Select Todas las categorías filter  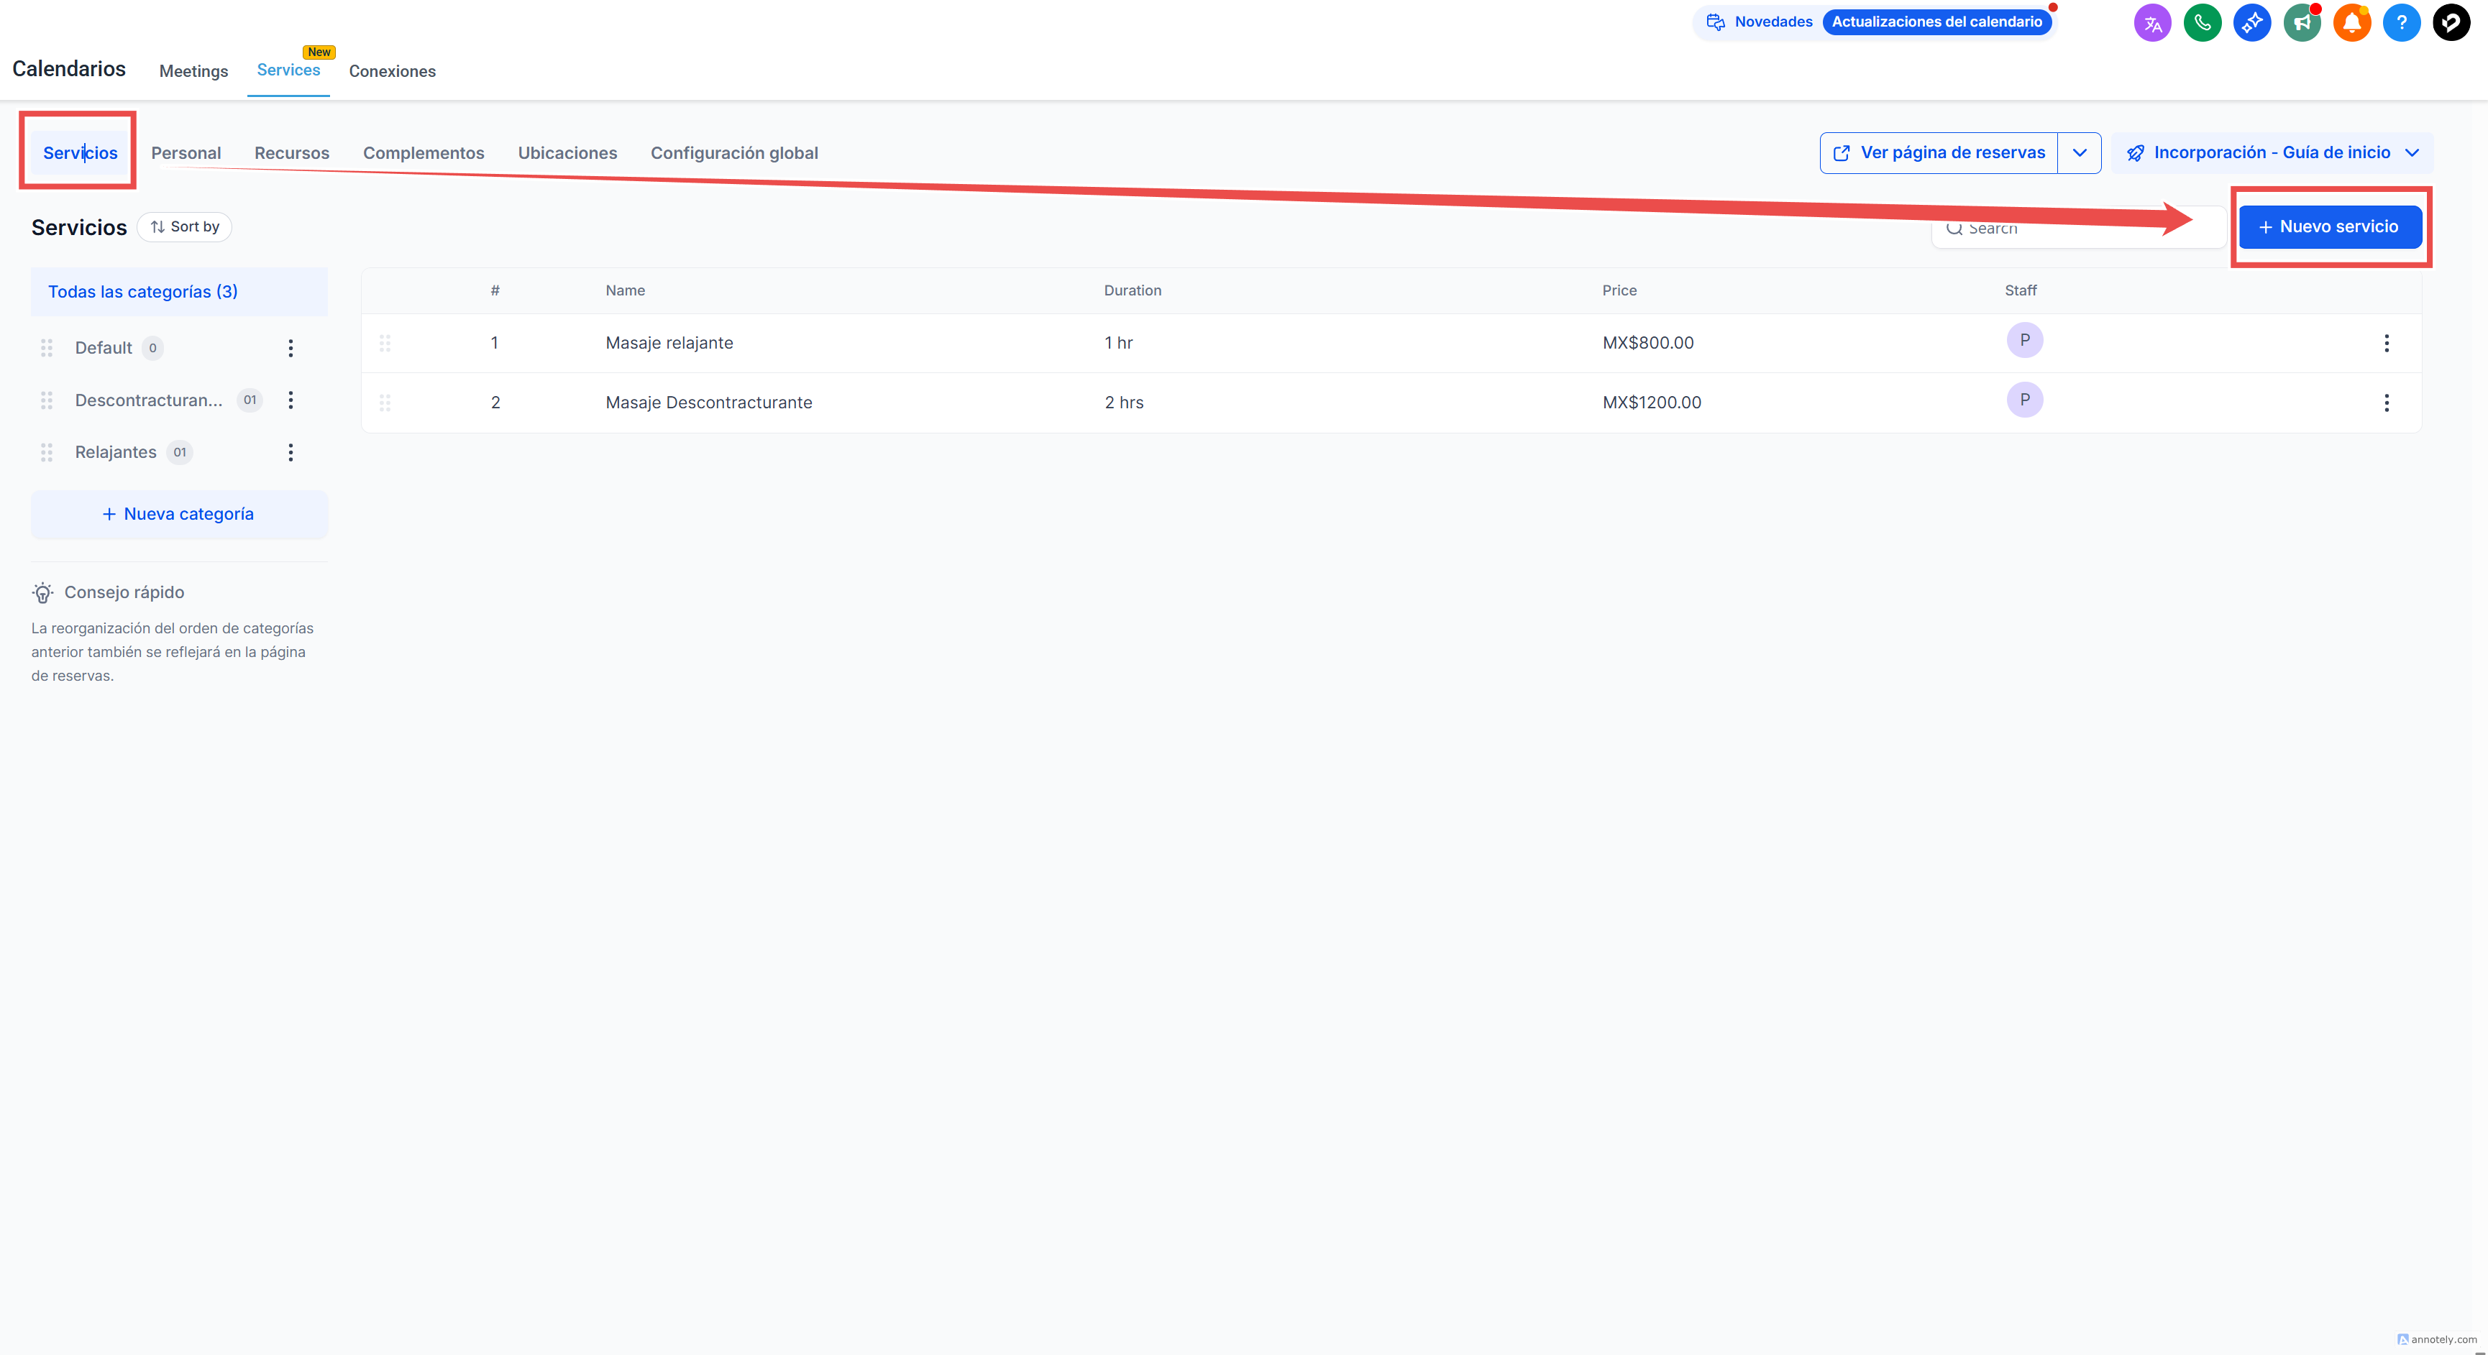click(x=143, y=292)
